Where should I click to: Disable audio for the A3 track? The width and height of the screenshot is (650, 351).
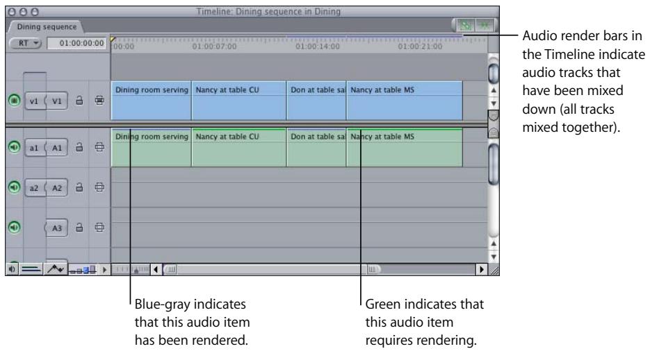tap(14, 227)
